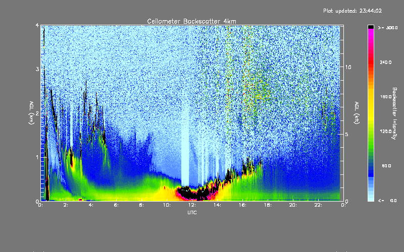Click the '3' km tick on left axis
Screen dimensions: 404x252
coord(37,69)
